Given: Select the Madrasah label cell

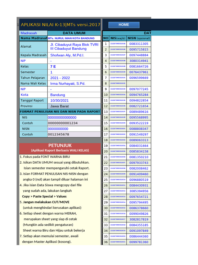Looking at the screenshot, I should coord(33,33).
